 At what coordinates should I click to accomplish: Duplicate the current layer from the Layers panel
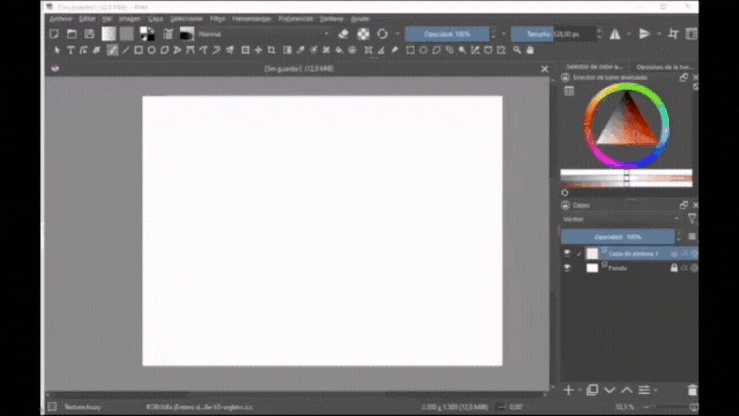(x=592, y=390)
